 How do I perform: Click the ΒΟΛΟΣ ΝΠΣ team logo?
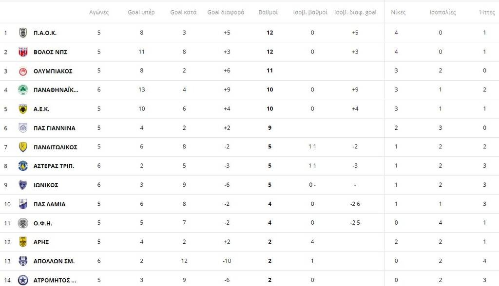22,52
